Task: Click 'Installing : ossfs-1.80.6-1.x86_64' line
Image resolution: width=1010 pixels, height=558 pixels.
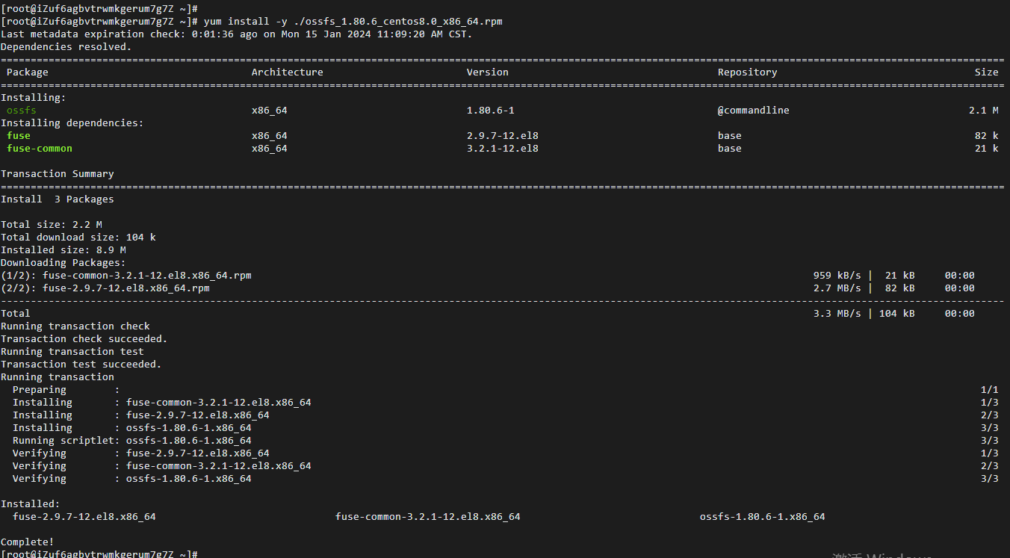Action: (x=132, y=427)
